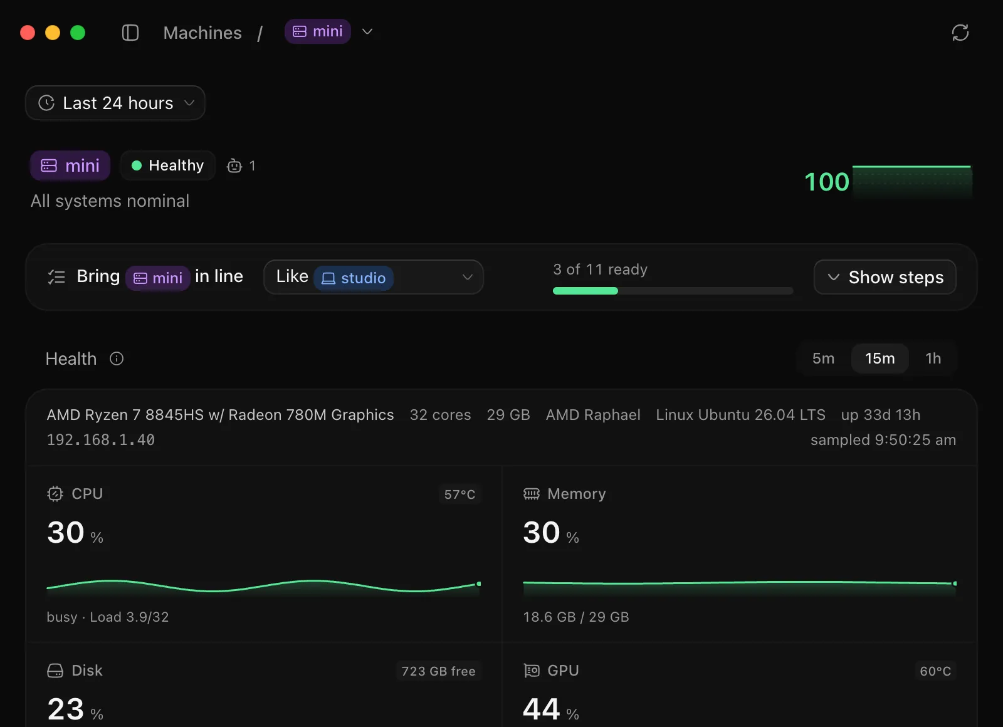Open the Like studio dropdown

[374, 277]
